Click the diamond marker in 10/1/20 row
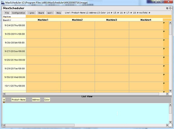174x129 pixels. pos(164,83)
